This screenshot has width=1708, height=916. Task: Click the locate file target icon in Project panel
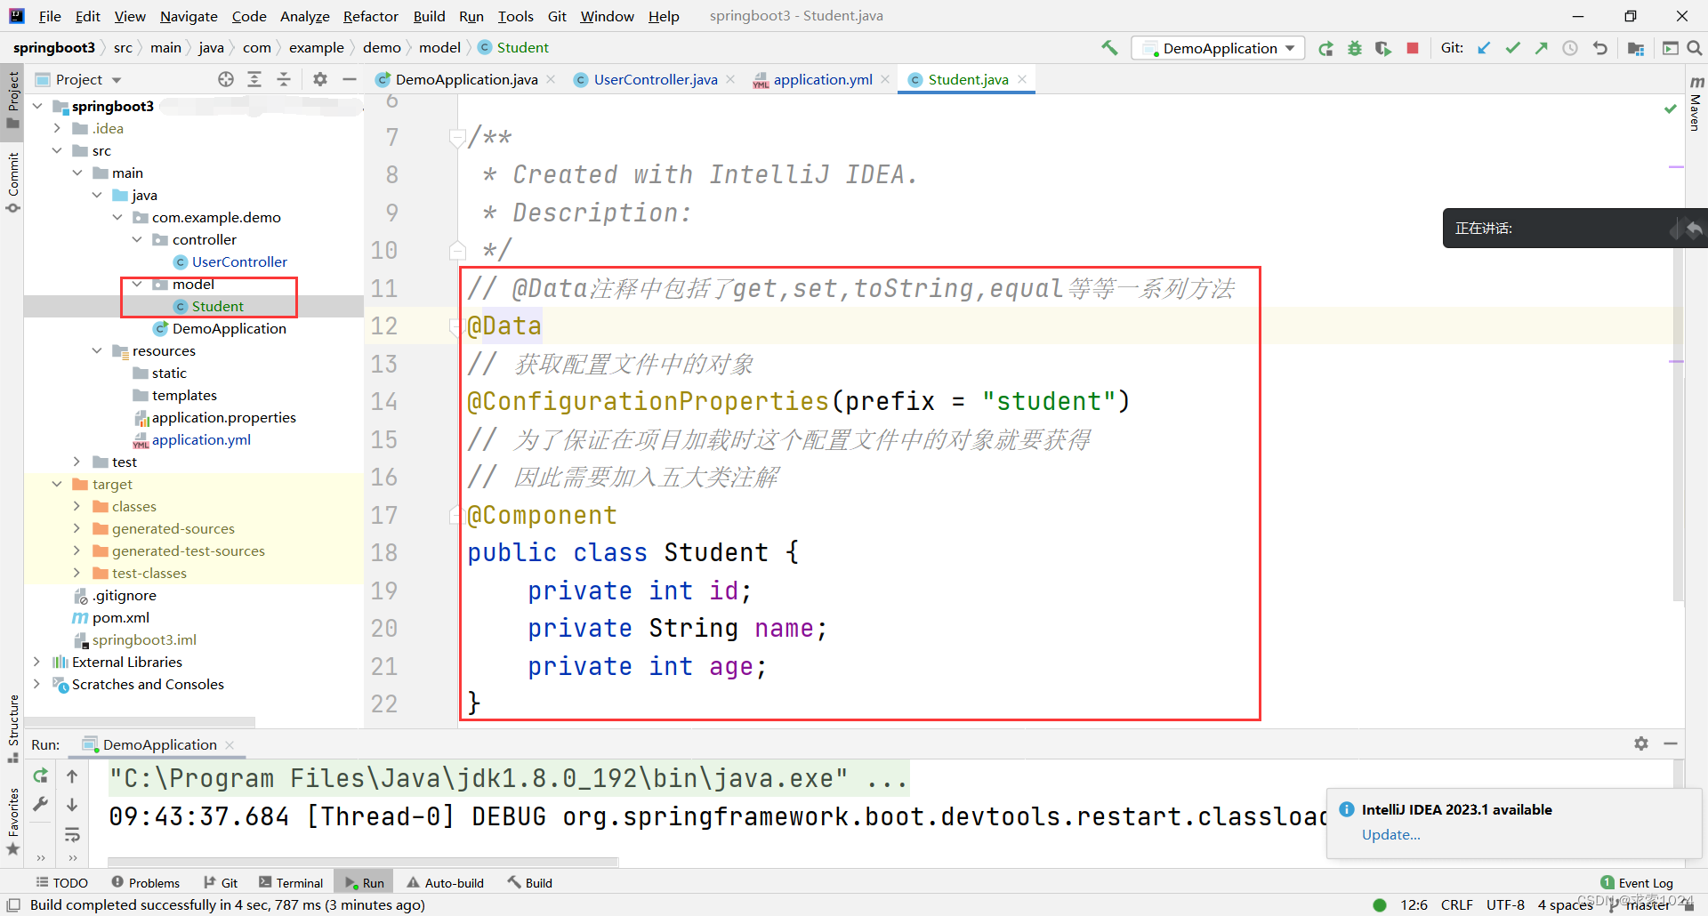[x=226, y=79]
